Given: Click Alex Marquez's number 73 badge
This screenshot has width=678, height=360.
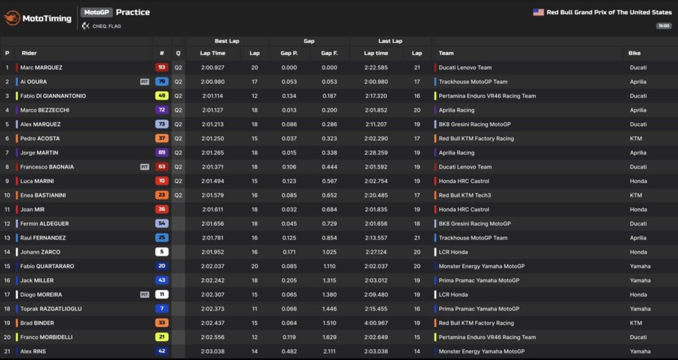Looking at the screenshot, I should [x=162, y=124].
